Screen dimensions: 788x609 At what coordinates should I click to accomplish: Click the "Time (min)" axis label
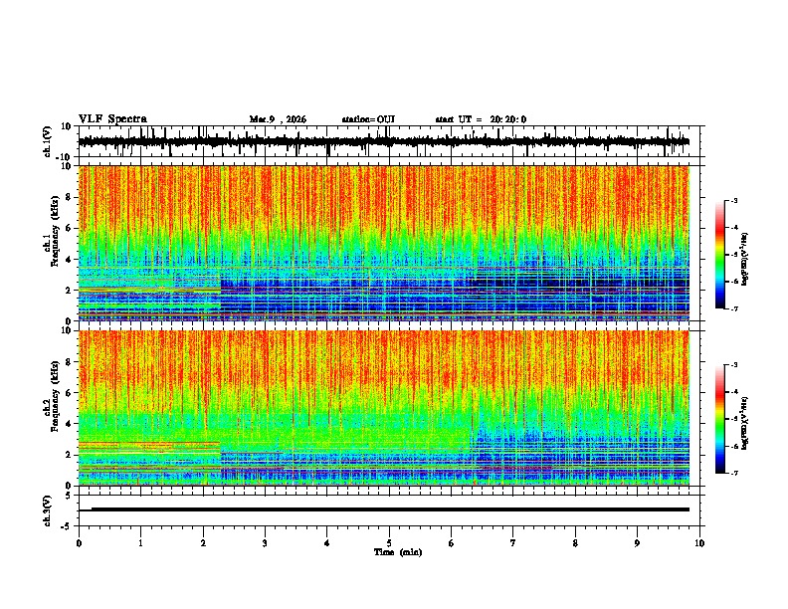click(398, 552)
